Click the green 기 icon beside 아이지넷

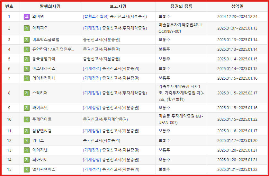point(27,150)
